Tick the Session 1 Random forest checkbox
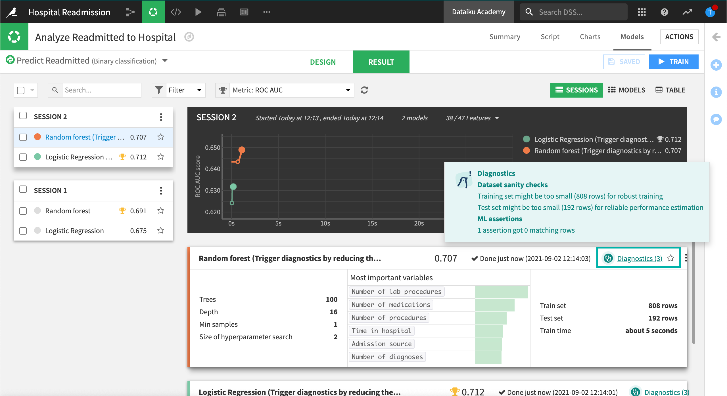 23,211
